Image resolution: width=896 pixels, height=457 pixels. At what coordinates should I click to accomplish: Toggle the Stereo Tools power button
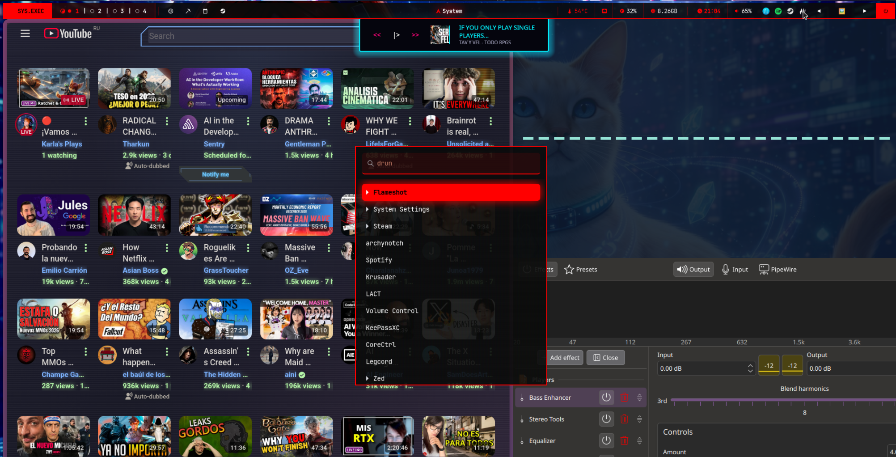[x=606, y=419]
